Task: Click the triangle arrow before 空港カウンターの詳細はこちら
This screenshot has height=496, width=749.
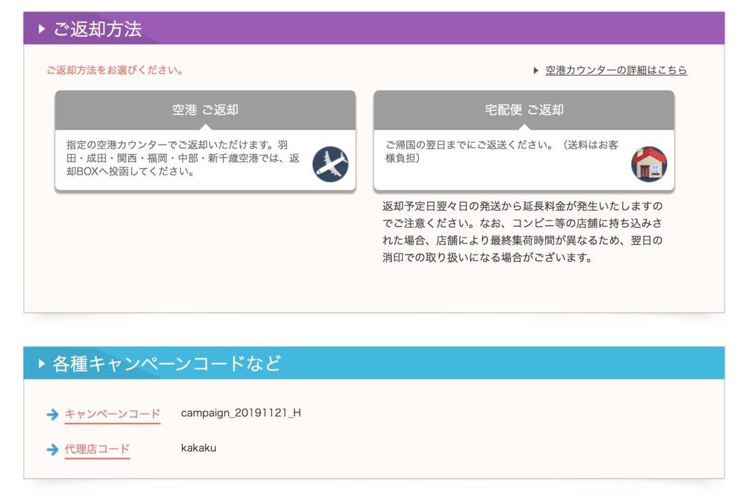Action: coord(536,71)
